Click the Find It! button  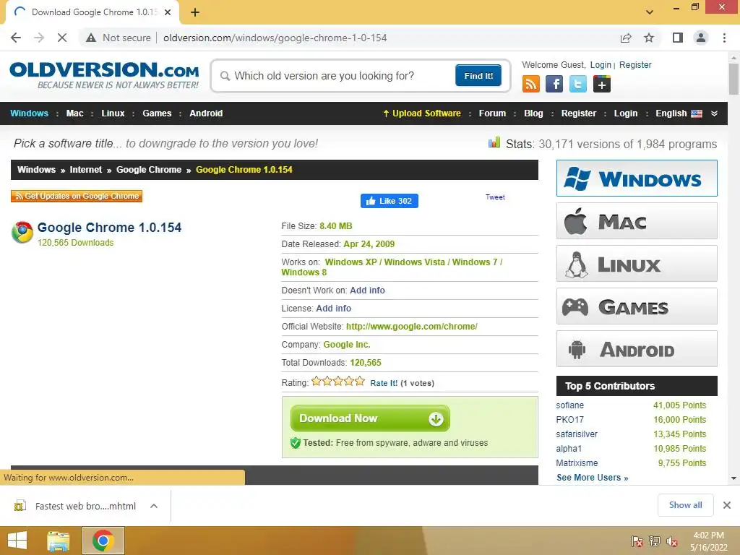(478, 75)
